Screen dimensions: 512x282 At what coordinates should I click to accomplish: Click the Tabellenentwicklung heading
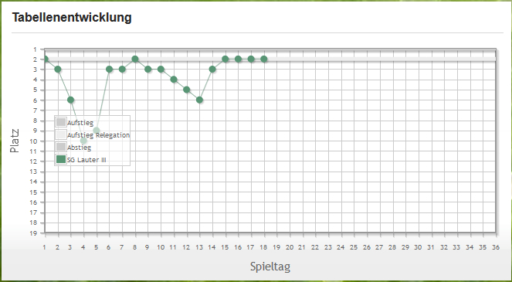(72, 17)
